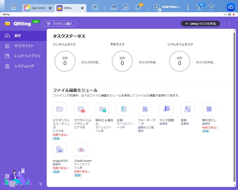Image resolution: width=238 pixels, height=190 pixels.
Task: Open the Qfiling three-dot options menu
Action: tap(229, 24)
